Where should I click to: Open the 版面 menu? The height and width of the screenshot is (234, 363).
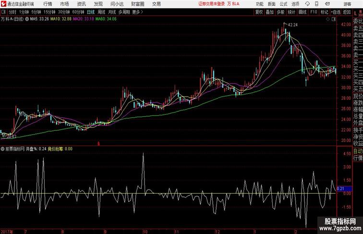(272, 4)
